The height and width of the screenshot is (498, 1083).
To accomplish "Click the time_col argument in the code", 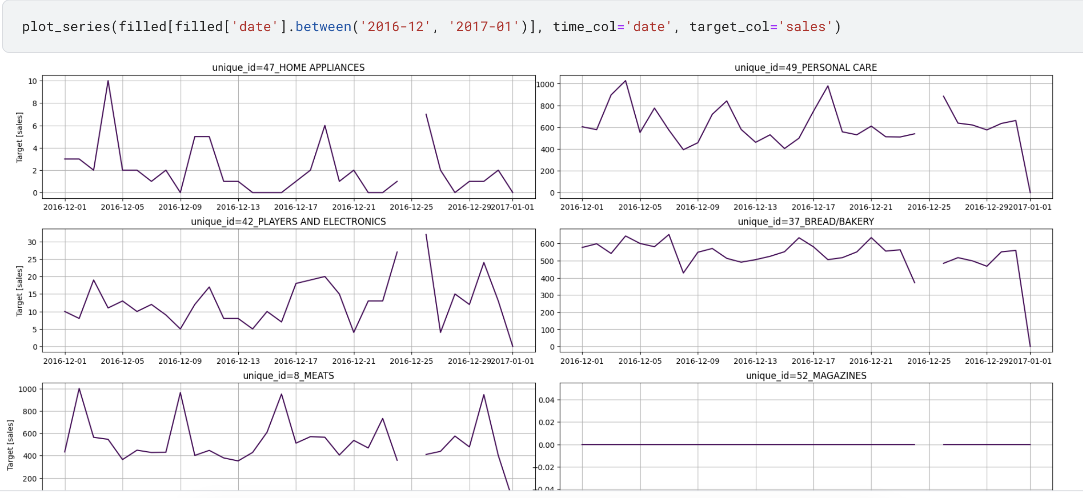I will pyautogui.click(x=585, y=27).
